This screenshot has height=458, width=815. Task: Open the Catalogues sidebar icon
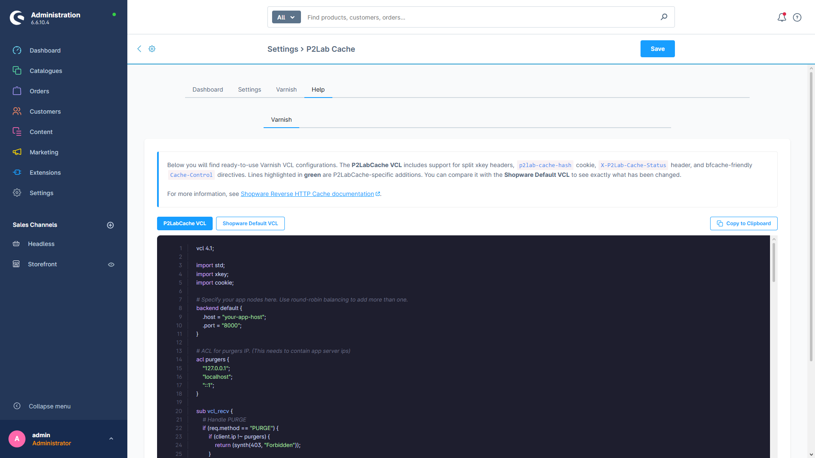click(x=17, y=71)
